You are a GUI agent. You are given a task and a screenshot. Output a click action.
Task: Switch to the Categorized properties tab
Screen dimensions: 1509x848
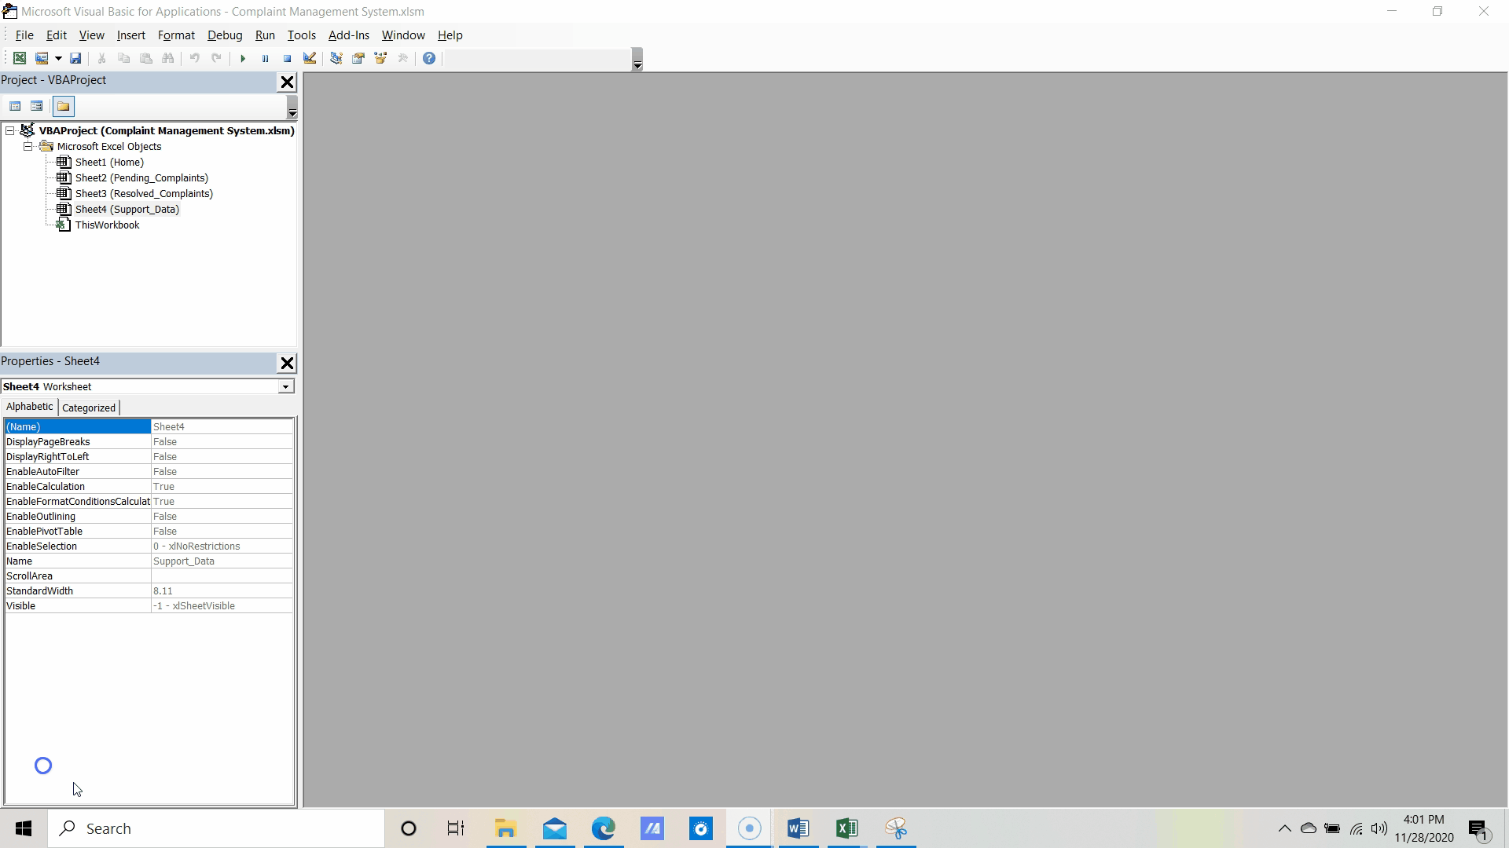click(x=88, y=408)
